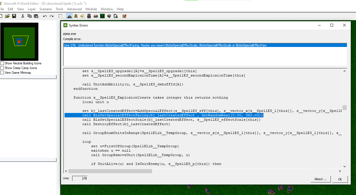Maximize the Syntax Errors window
The height and width of the screenshot is (195, 356).
(332, 25)
